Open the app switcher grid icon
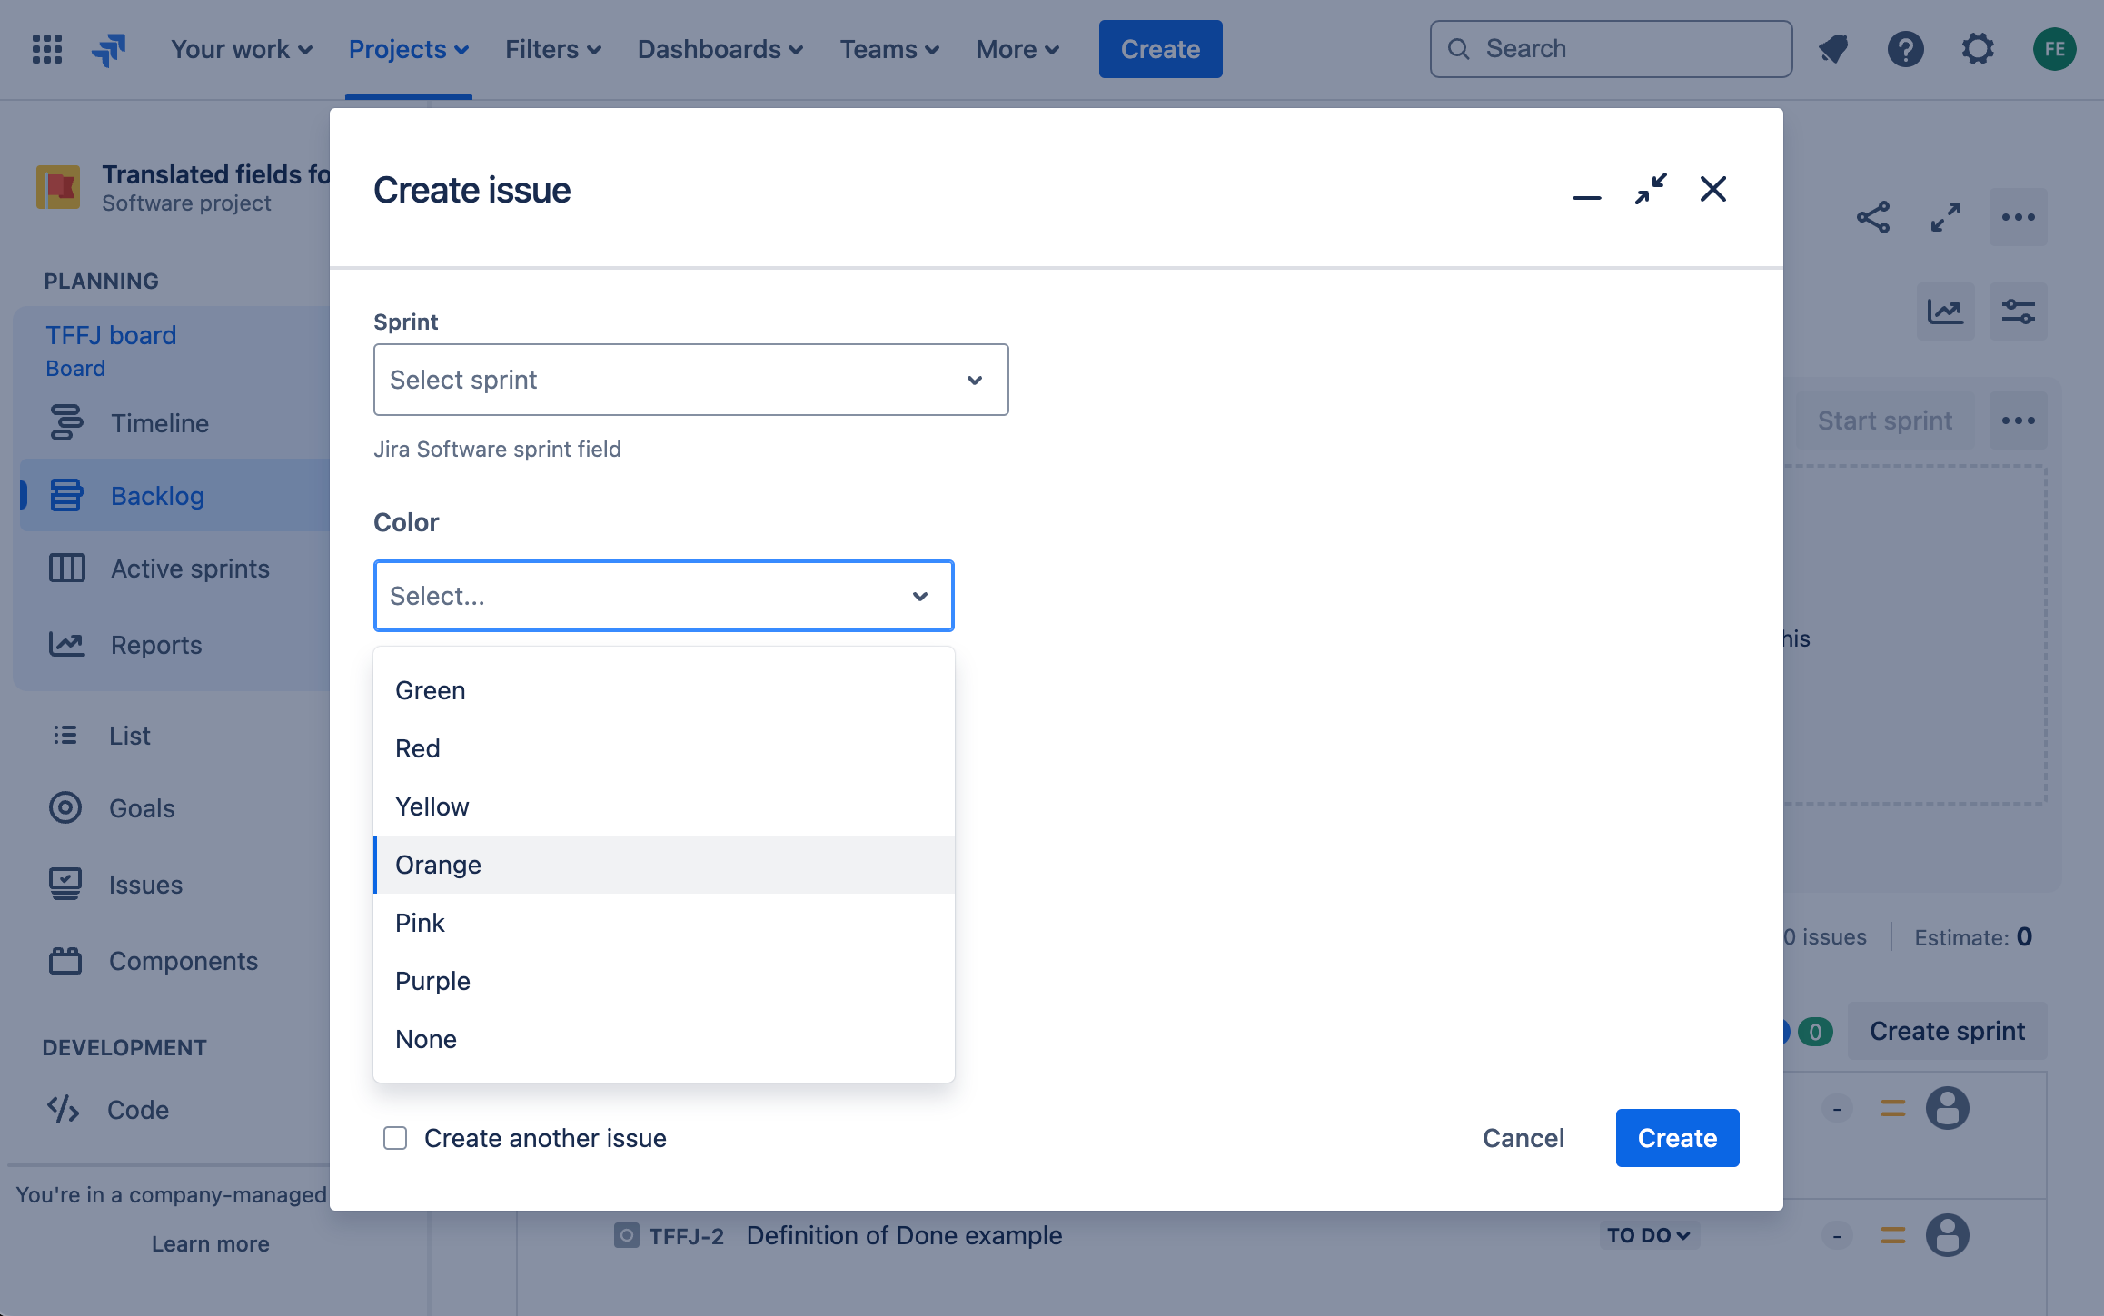Viewport: 2104px width, 1316px height. tap(47, 49)
